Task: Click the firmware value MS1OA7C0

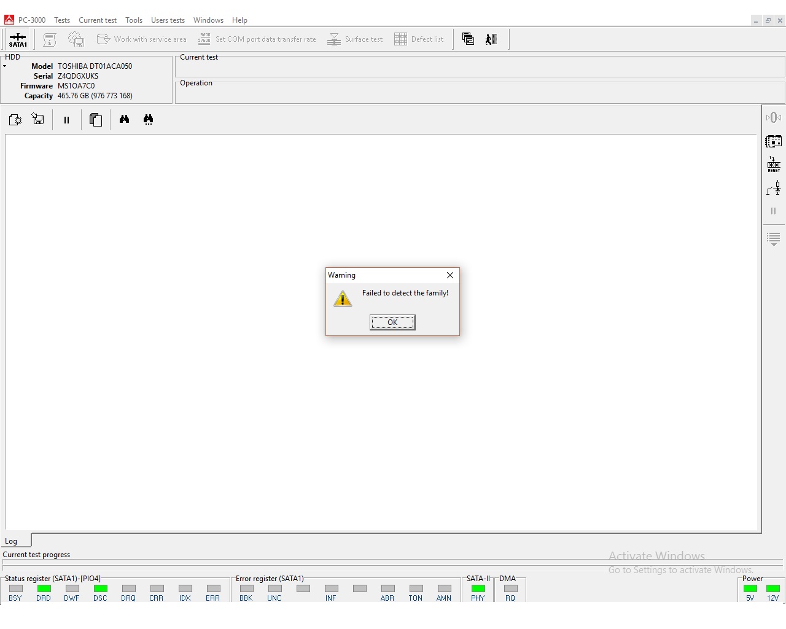Action: (76, 86)
